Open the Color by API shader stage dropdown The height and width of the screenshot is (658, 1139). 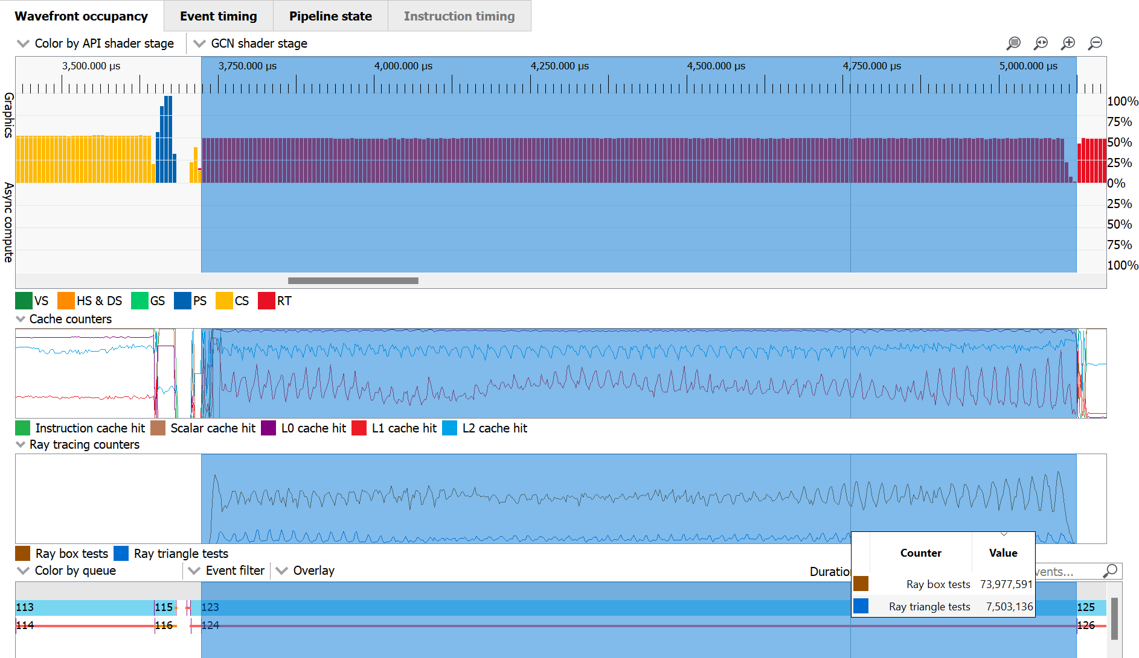click(x=97, y=43)
